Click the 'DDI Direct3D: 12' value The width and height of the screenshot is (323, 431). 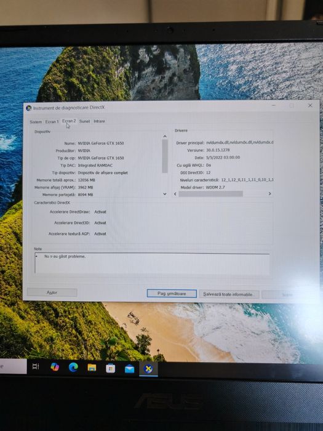pos(208,172)
